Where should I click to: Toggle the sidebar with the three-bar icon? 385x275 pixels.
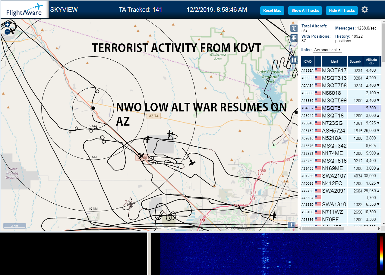(294, 60)
